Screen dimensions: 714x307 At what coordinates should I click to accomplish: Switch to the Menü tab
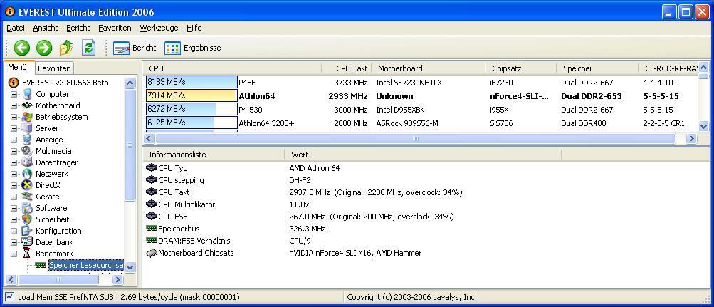point(18,68)
